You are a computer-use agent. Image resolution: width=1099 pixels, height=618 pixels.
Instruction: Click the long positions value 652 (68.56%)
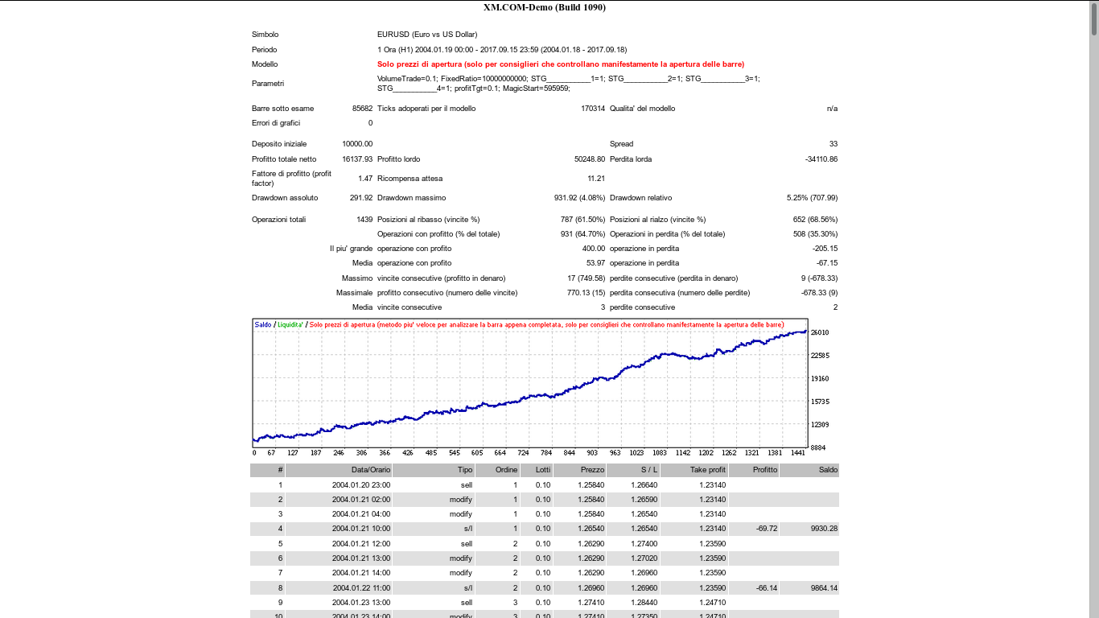pos(816,220)
